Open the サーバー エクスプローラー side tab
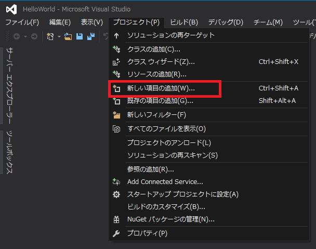This screenshot has height=249, width=316. click(x=9, y=86)
